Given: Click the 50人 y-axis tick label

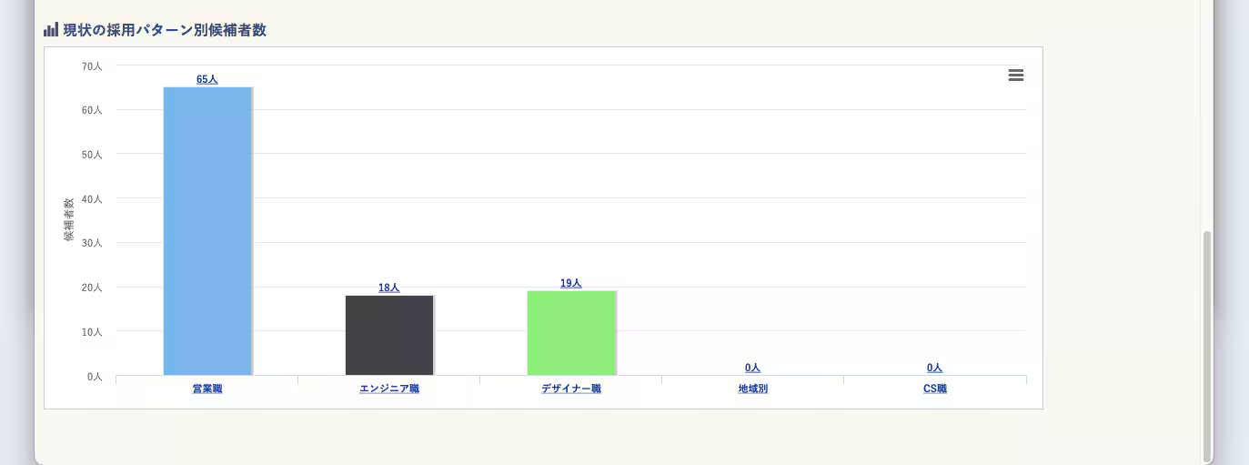Looking at the screenshot, I should 92,155.
